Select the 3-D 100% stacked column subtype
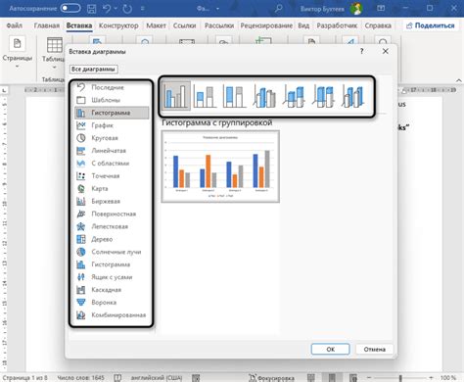 coord(323,96)
